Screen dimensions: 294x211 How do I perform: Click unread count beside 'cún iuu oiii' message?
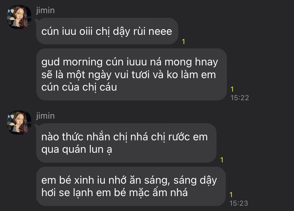click(184, 42)
